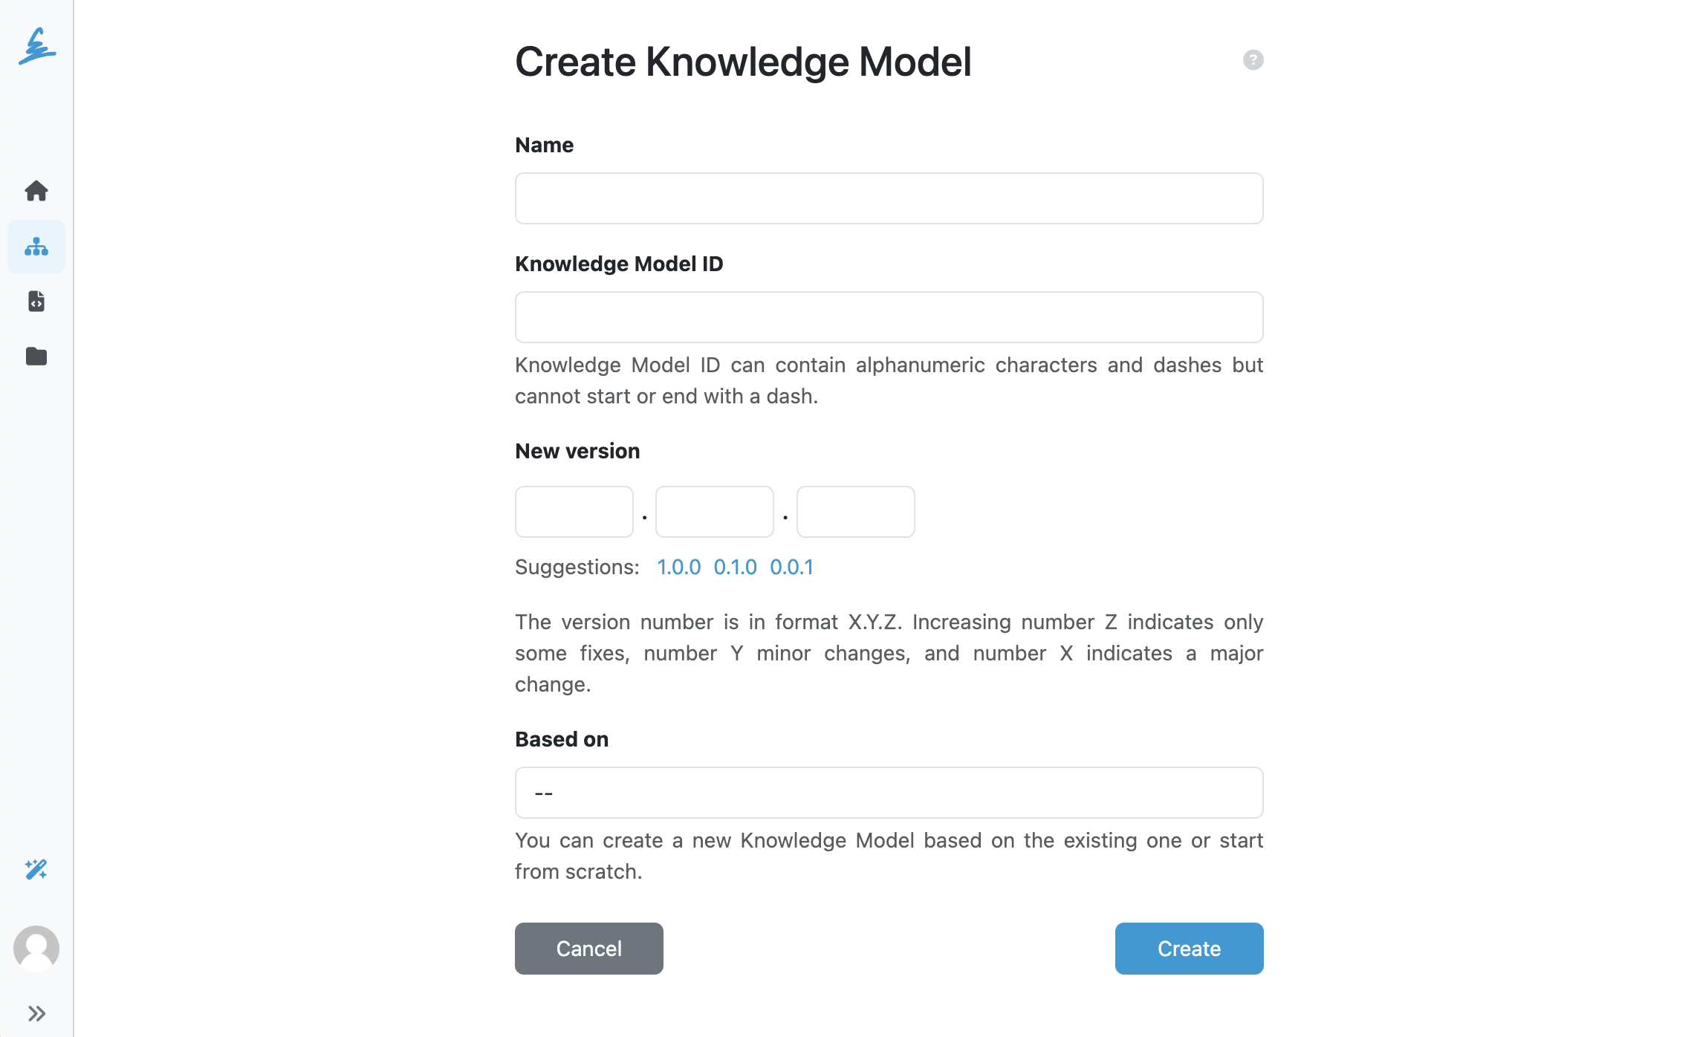Open the user profile avatar
Image resolution: width=1700 pixels, height=1037 pixels.
coord(36,948)
